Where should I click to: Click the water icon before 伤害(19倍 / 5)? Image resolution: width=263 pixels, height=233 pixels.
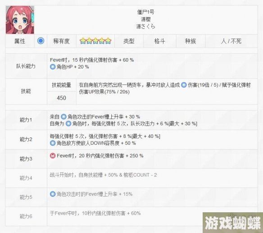click(x=184, y=85)
